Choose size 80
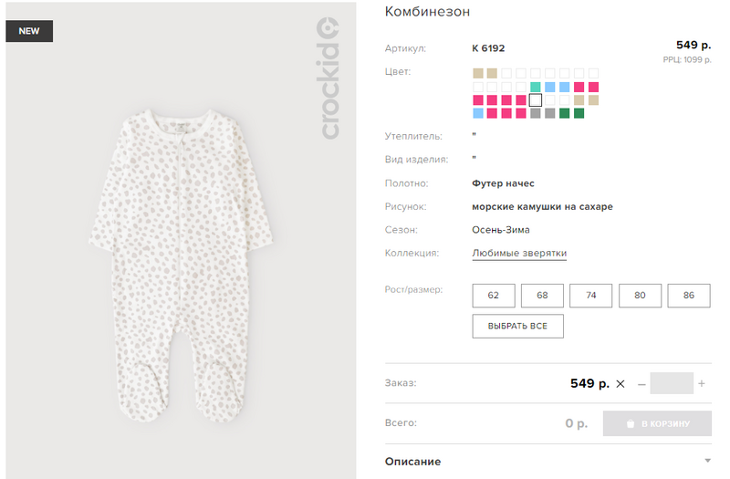The height and width of the screenshot is (479, 730). tap(640, 296)
